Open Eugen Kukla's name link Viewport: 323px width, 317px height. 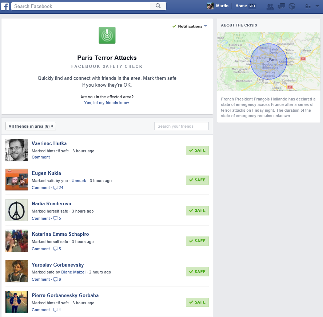(46, 173)
